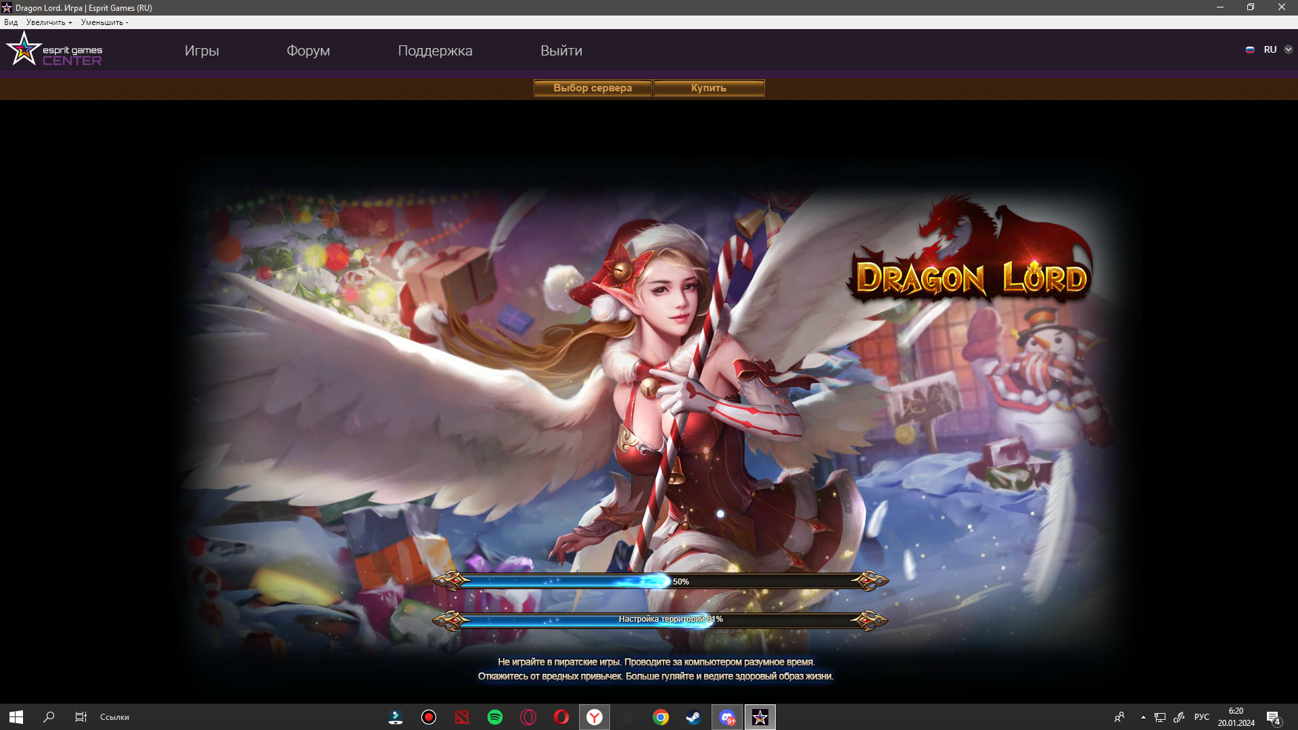Open Google Chrome from the taskbar

click(x=661, y=717)
